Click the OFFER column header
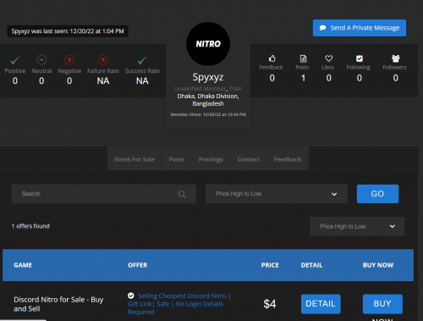 [x=138, y=265]
